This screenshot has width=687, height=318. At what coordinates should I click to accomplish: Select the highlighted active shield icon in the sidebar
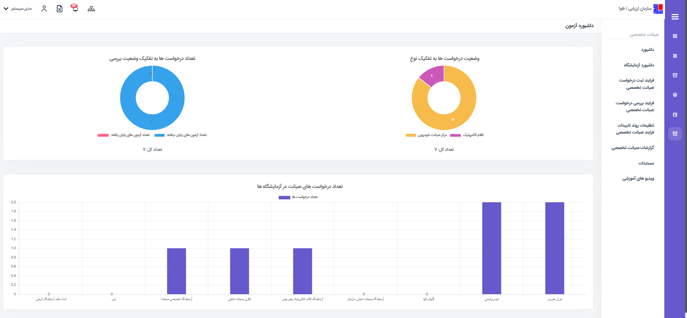(x=675, y=134)
